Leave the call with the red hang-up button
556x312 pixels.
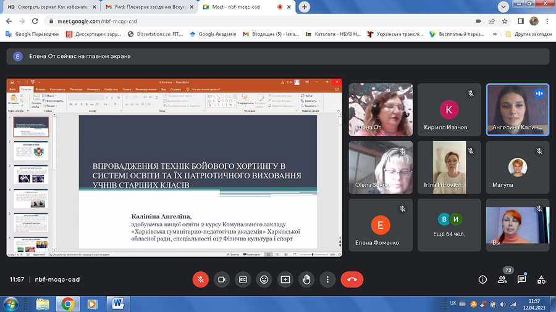(x=352, y=279)
